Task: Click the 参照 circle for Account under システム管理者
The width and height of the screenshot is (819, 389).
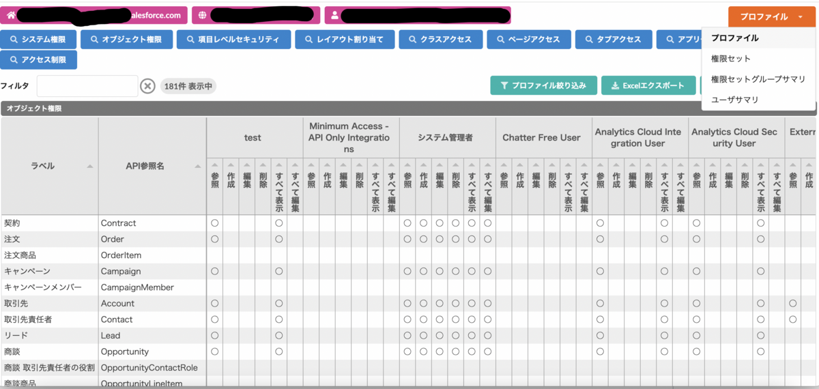Action: coord(407,304)
